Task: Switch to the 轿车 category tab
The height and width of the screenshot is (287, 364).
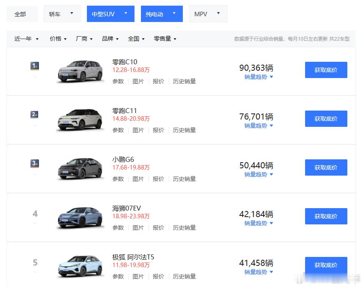Action: click(x=62, y=14)
